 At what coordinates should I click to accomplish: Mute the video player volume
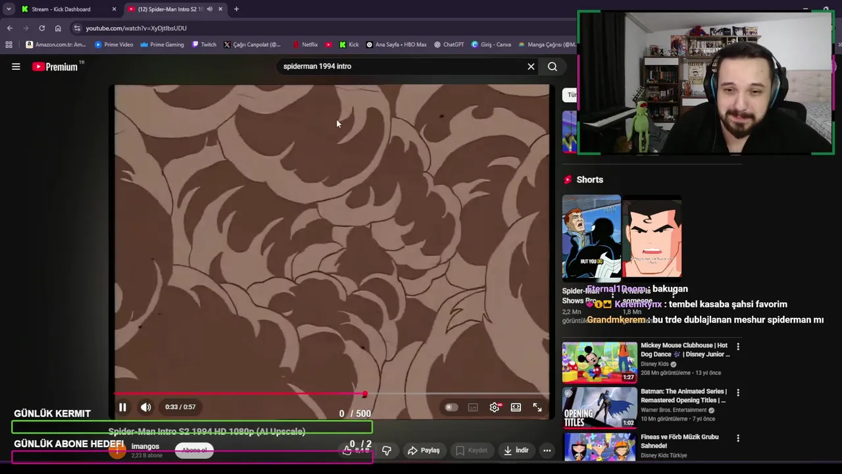pyautogui.click(x=146, y=408)
